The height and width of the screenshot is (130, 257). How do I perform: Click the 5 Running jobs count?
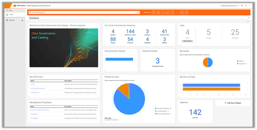(209, 32)
